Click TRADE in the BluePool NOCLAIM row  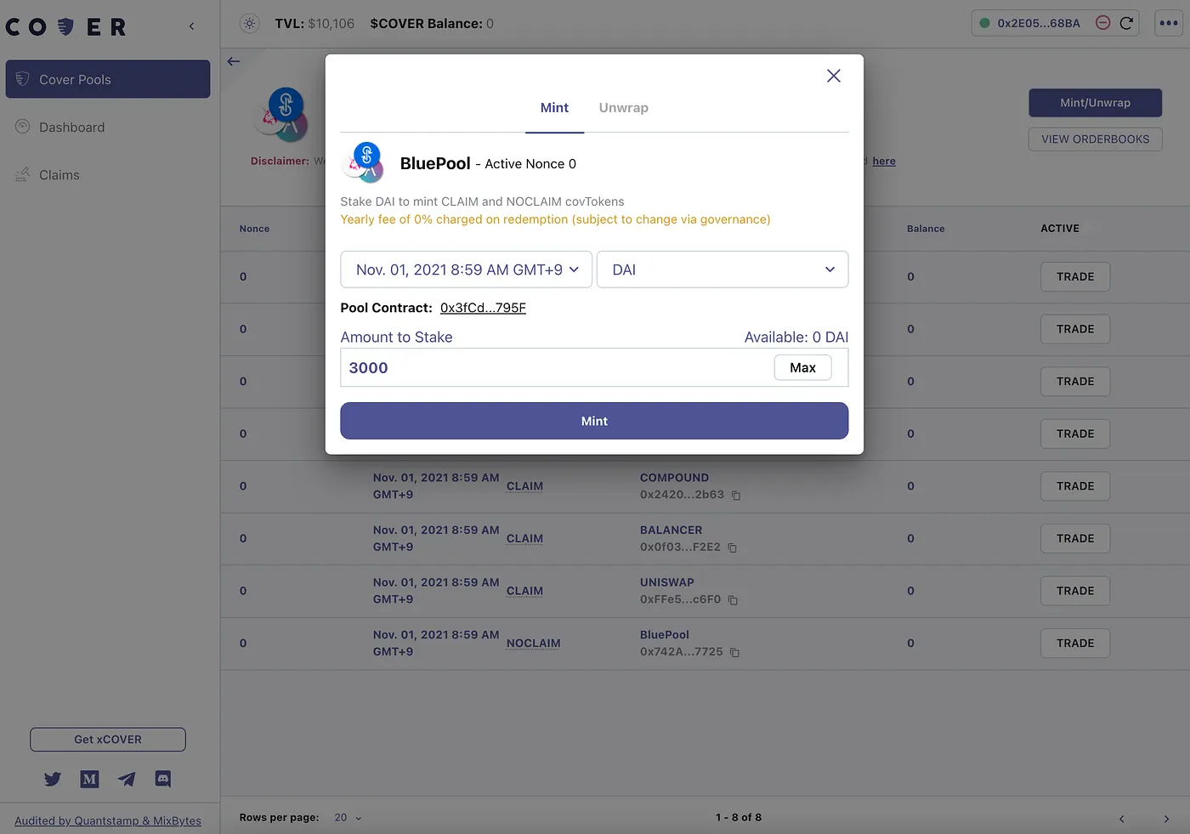tap(1075, 644)
